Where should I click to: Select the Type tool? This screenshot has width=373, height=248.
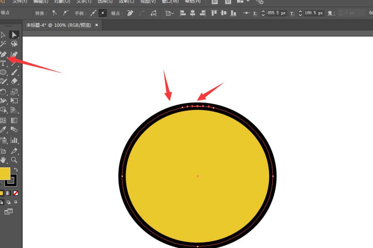(x=3, y=63)
